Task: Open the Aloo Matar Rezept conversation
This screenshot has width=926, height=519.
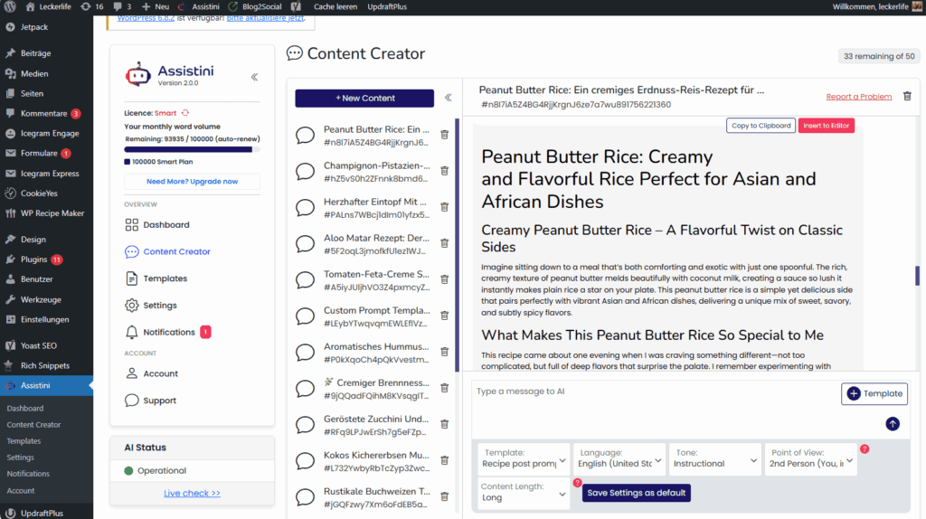Action: click(364, 244)
